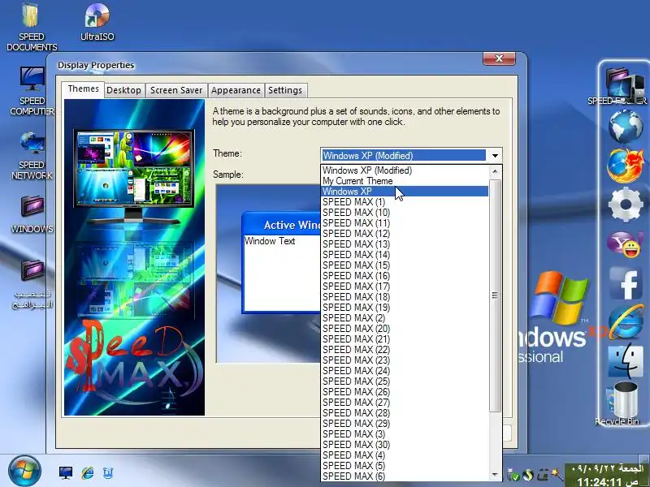Choose SPEED MAX (17) entry
Screen dimensions: 650x487
tap(405, 287)
